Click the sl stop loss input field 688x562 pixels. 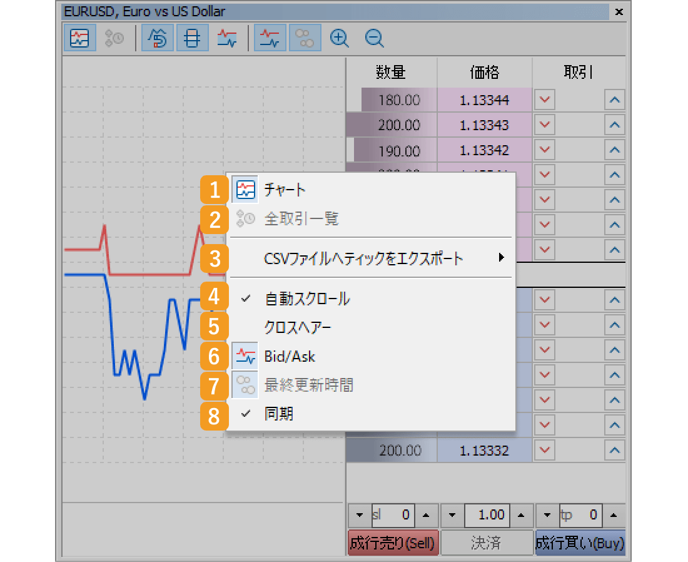pyautogui.click(x=393, y=515)
